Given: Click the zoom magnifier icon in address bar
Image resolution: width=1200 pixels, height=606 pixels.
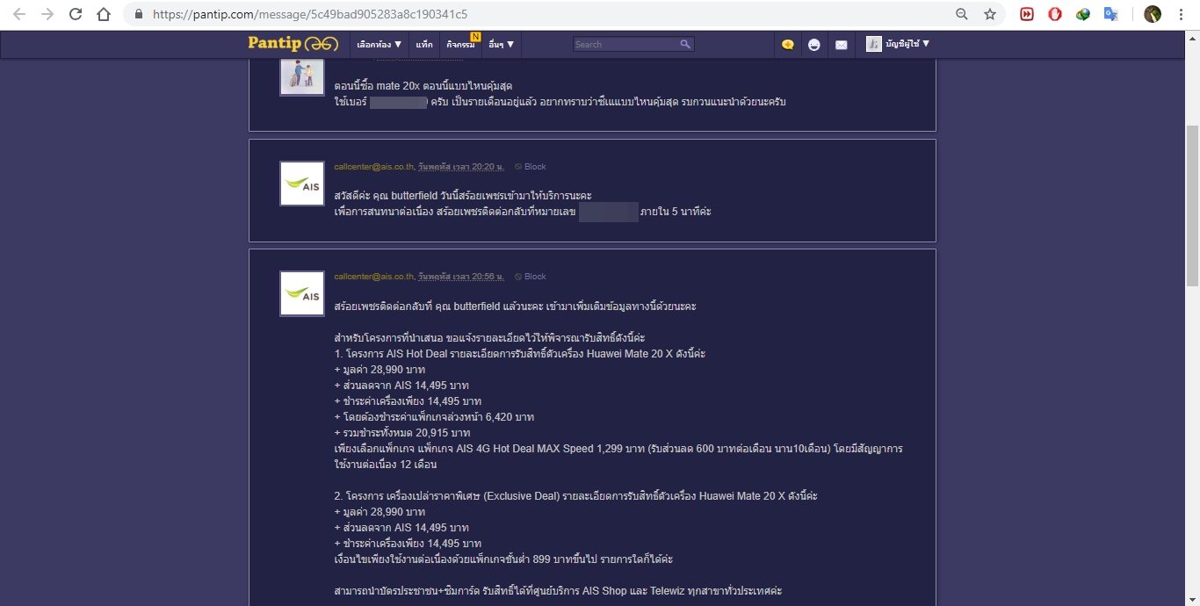Looking at the screenshot, I should (962, 14).
